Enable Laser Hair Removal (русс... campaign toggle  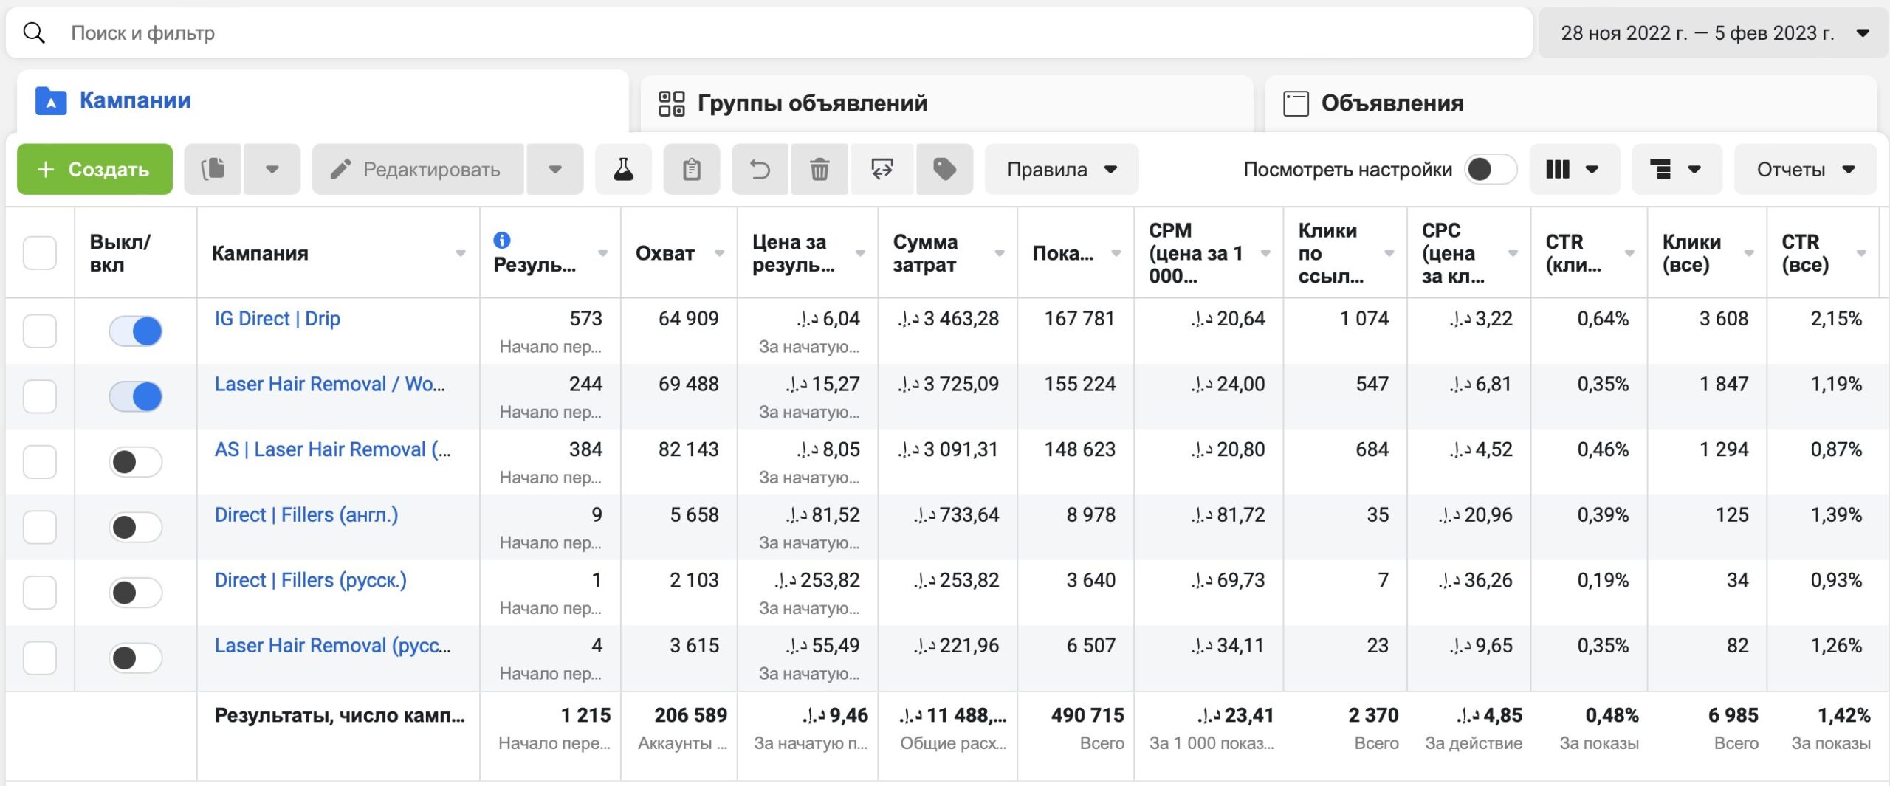click(x=136, y=658)
